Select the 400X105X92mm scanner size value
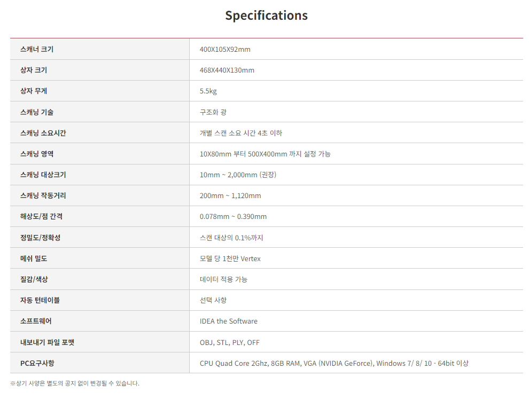The height and width of the screenshot is (408, 529). [x=225, y=49]
